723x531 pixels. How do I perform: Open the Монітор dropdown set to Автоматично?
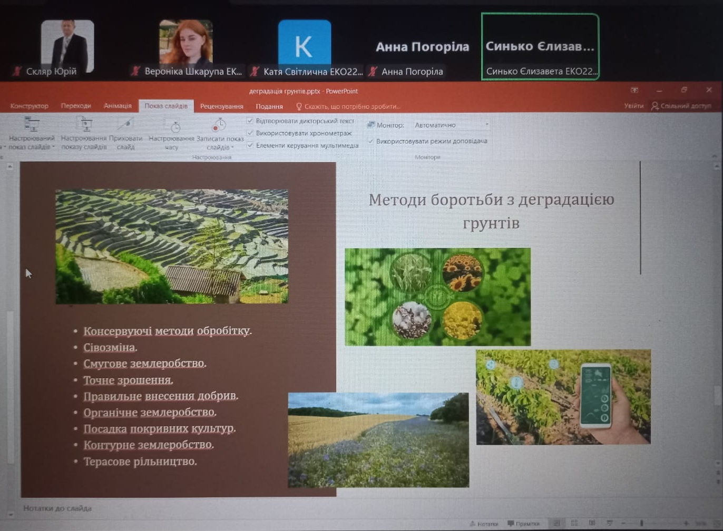(451, 125)
